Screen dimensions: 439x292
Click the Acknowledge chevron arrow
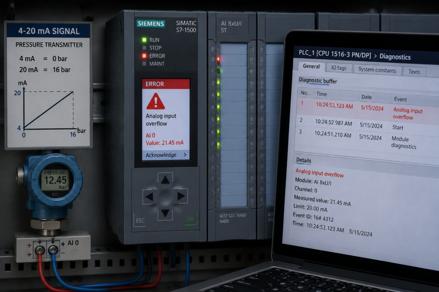coord(185,154)
